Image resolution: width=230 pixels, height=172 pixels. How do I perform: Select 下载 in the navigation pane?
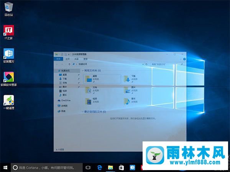[x=65, y=79]
